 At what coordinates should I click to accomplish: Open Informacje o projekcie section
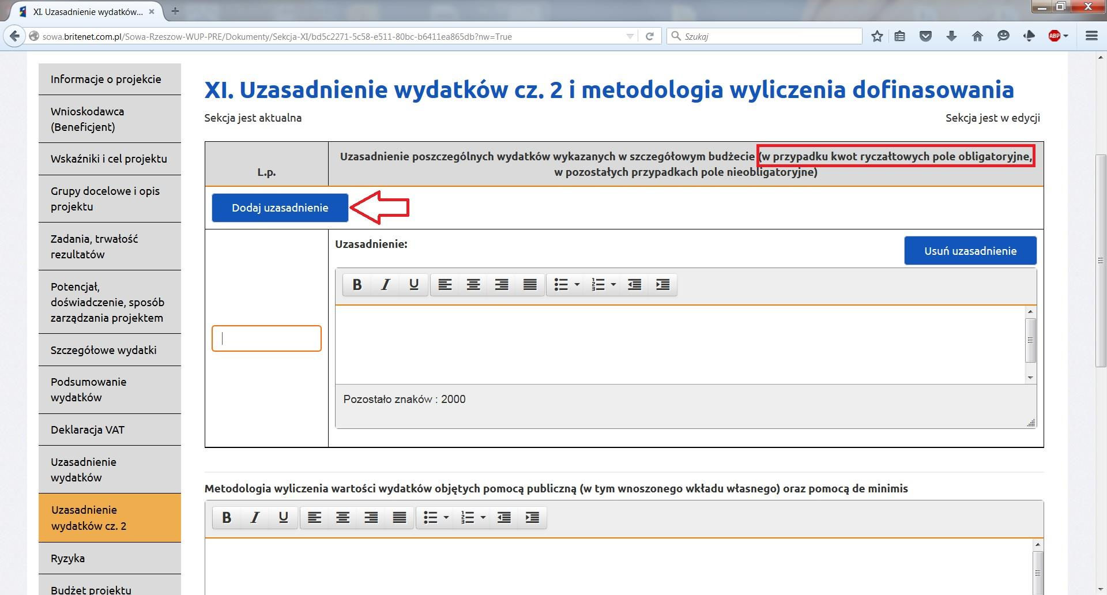(x=110, y=79)
